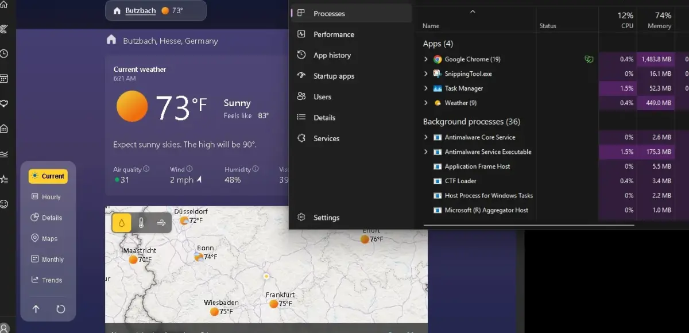Click the Frankfurt 75°F sun marker on map
The height and width of the screenshot is (333, 689).
coord(274,304)
